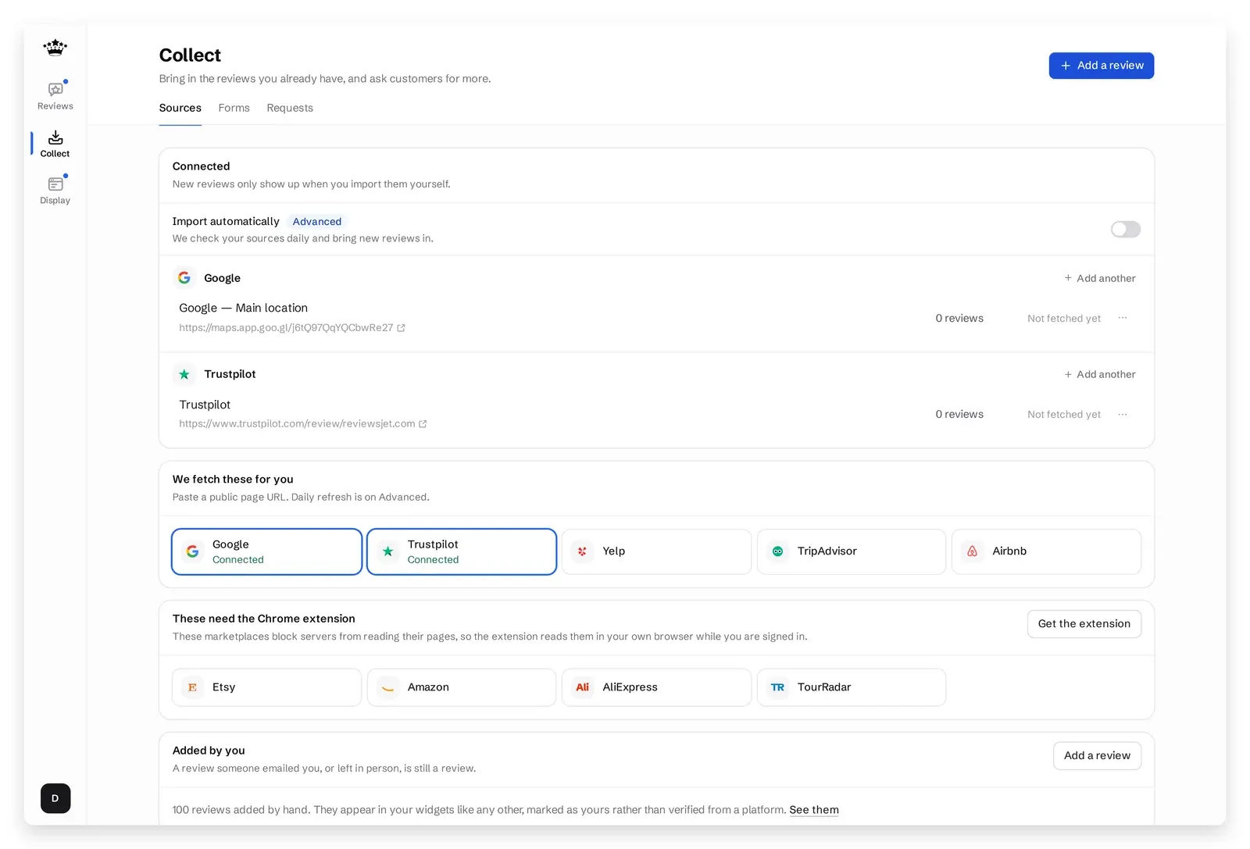
Task: Click the TourRadar TR icon
Action: click(777, 687)
